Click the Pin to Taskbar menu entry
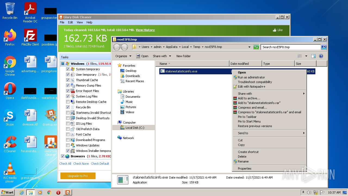 (x=269, y=117)
